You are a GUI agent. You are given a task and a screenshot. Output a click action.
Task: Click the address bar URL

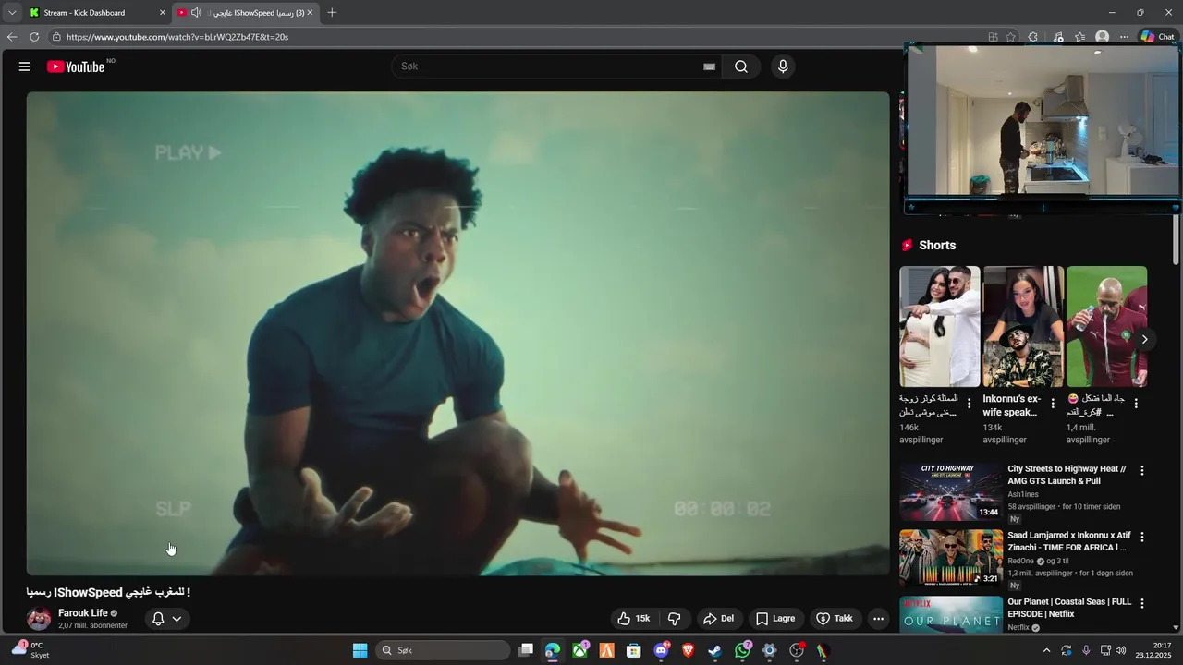(x=177, y=37)
